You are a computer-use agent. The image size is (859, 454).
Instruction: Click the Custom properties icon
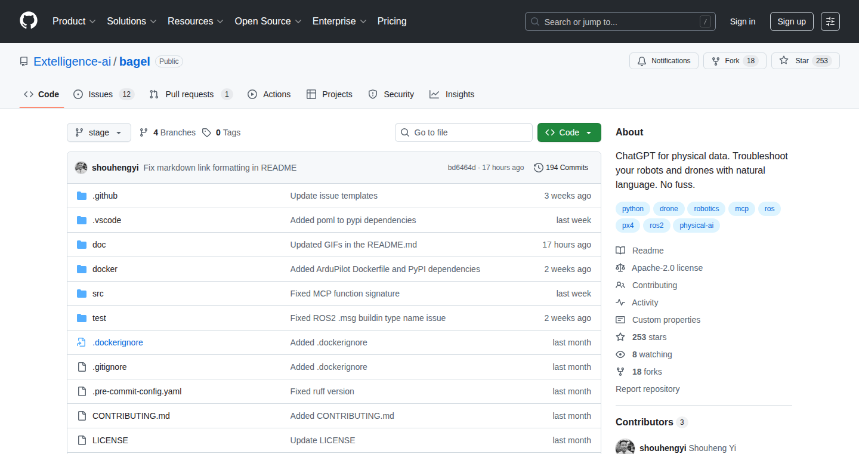click(x=620, y=320)
